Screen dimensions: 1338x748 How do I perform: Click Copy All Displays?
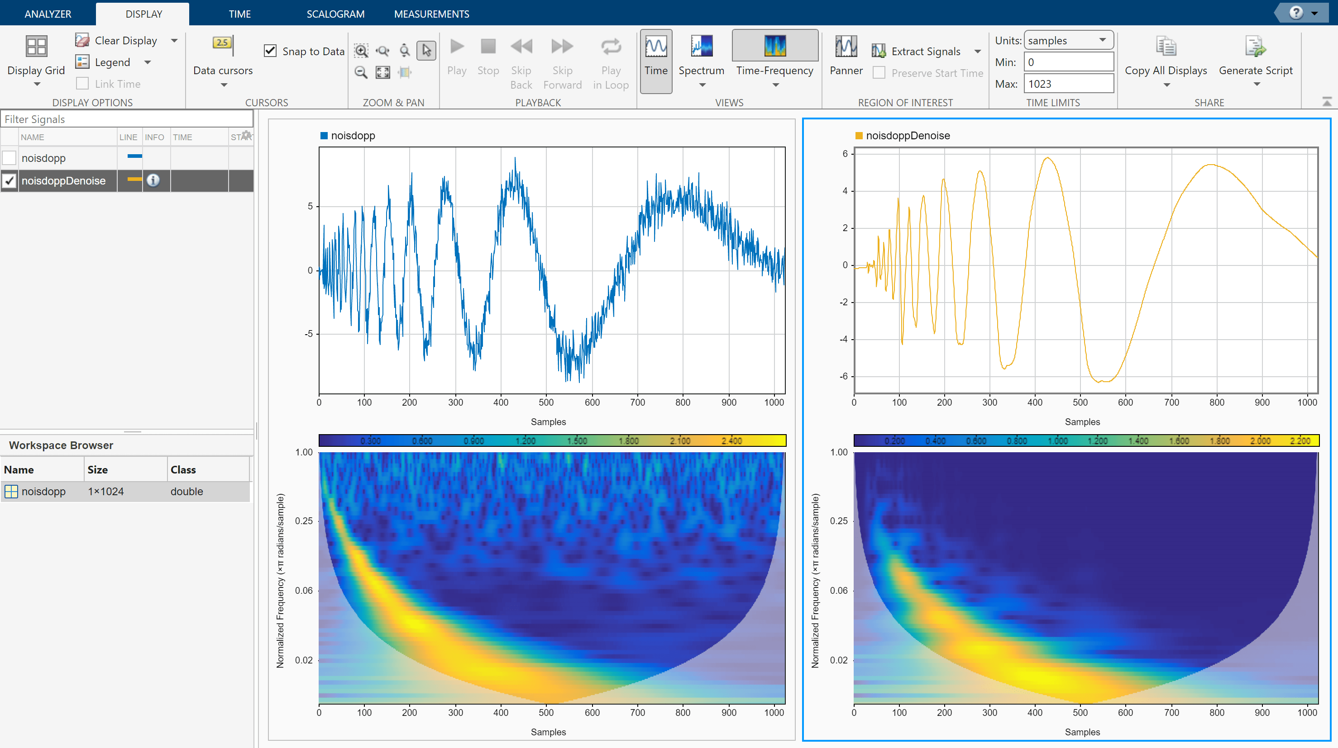coord(1166,47)
